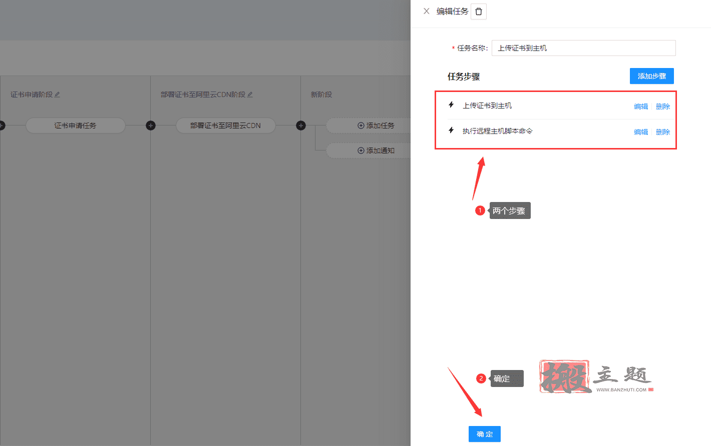Image resolution: width=711 pixels, height=446 pixels.
Task: Click the lightning icon beside 上传证书到主机 step
Action: [x=451, y=104]
